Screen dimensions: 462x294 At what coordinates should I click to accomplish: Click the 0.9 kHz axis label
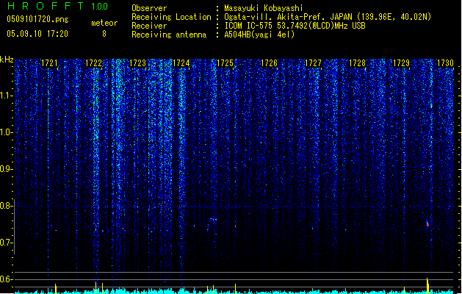click(6, 169)
